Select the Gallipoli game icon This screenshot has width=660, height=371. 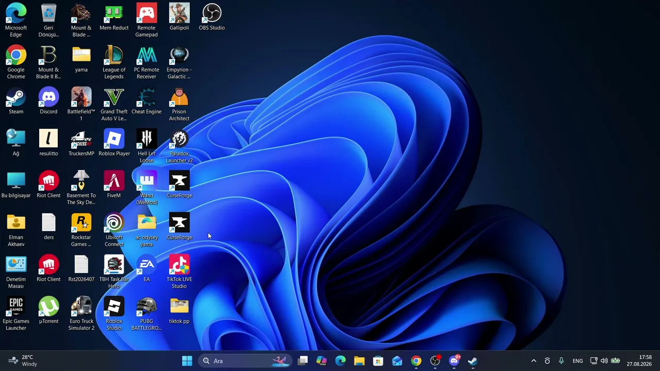pos(179,18)
